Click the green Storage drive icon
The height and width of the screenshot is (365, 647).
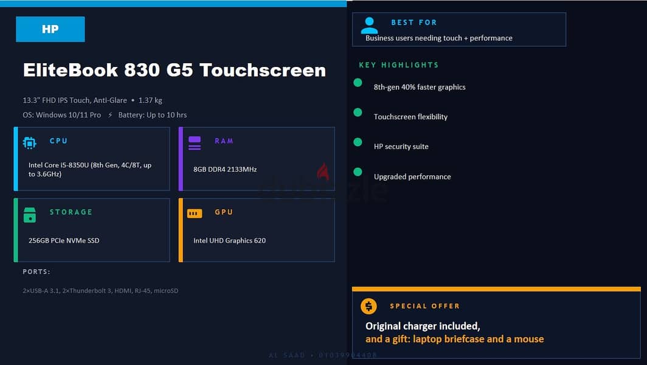click(30, 215)
